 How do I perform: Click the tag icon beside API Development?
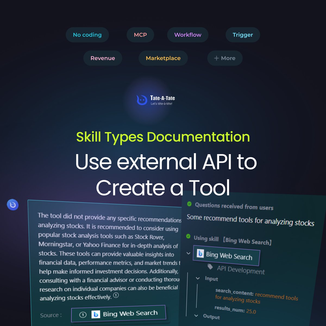[210, 267]
